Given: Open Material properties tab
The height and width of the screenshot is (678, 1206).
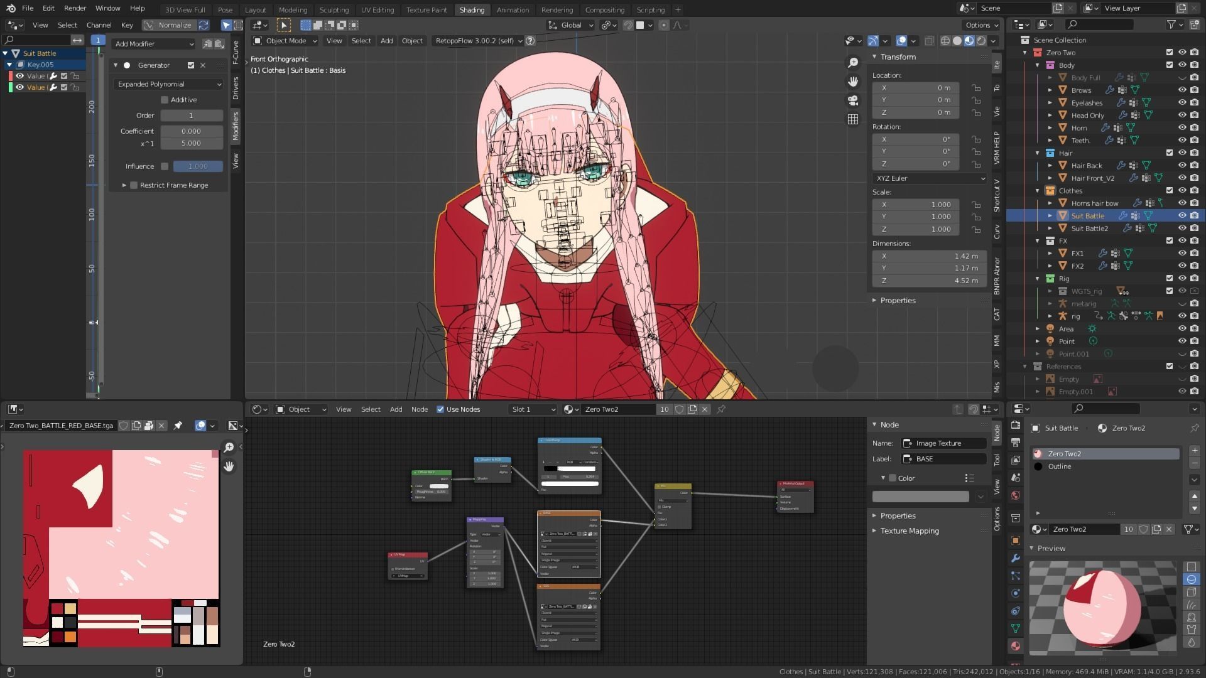Looking at the screenshot, I should (x=1016, y=646).
